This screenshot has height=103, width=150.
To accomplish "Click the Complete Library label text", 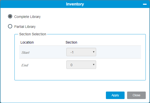I will pyautogui.click(x=27, y=17).
